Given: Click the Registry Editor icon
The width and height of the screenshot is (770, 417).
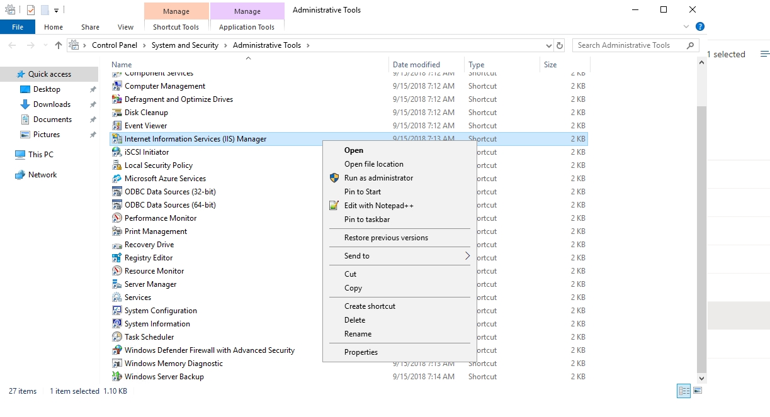Looking at the screenshot, I should coord(116,258).
